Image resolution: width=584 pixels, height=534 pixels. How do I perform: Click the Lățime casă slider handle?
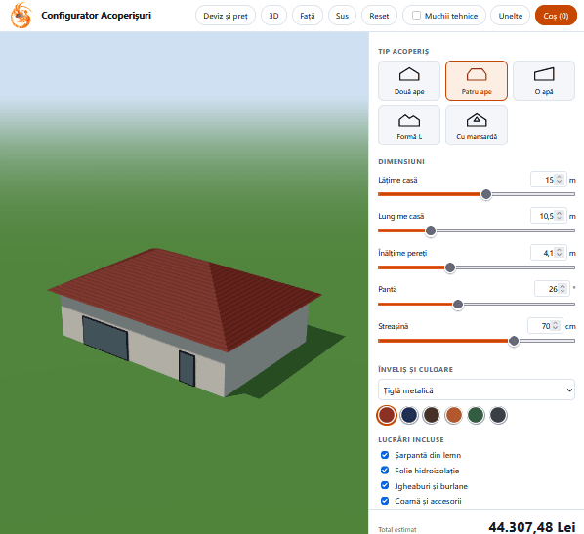(x=486, y=194)
